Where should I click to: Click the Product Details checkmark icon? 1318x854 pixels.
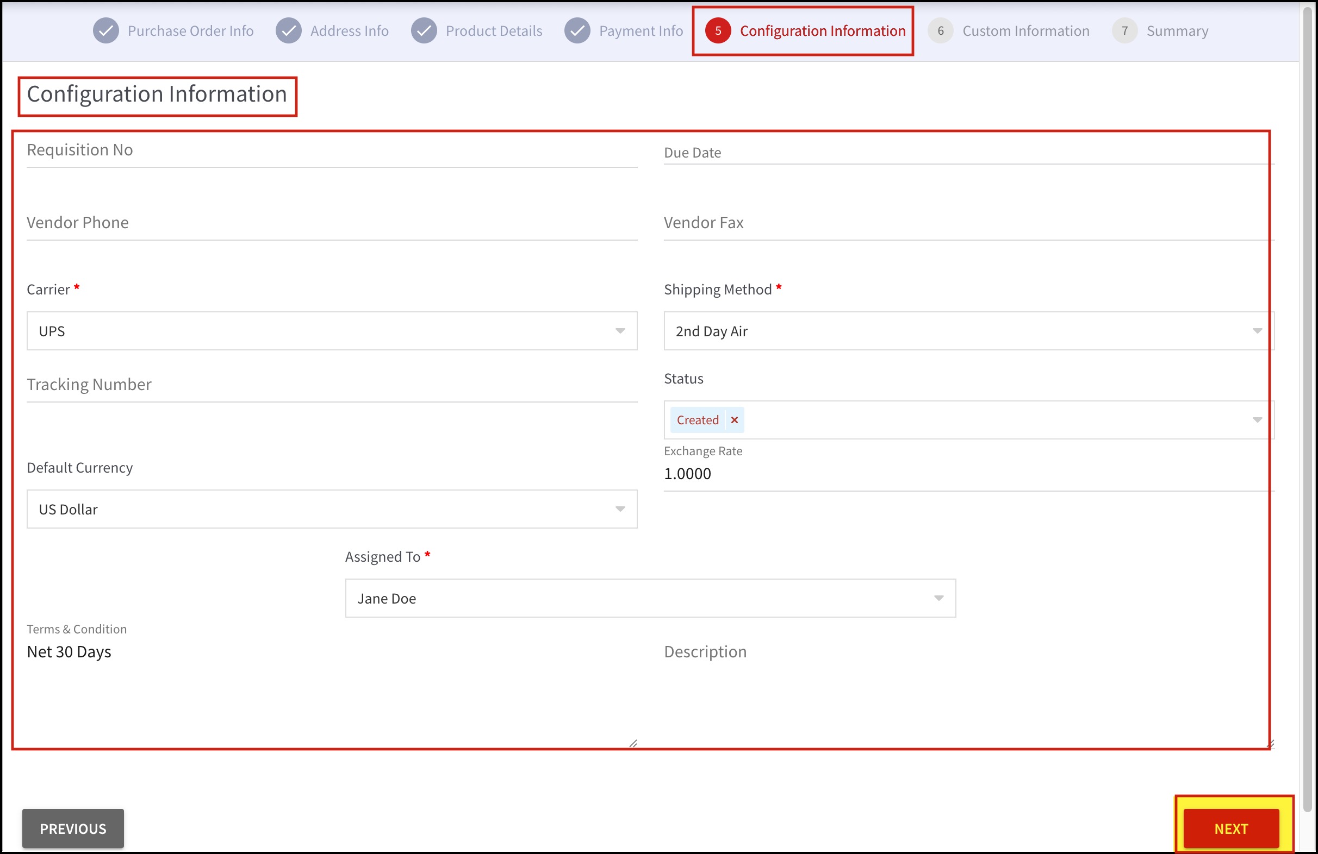point(424,31)
